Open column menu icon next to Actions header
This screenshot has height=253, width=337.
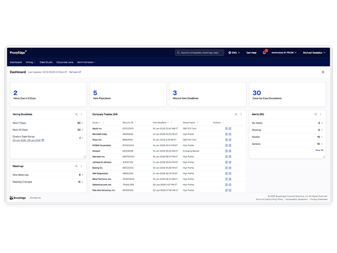(x=223, y=123)
